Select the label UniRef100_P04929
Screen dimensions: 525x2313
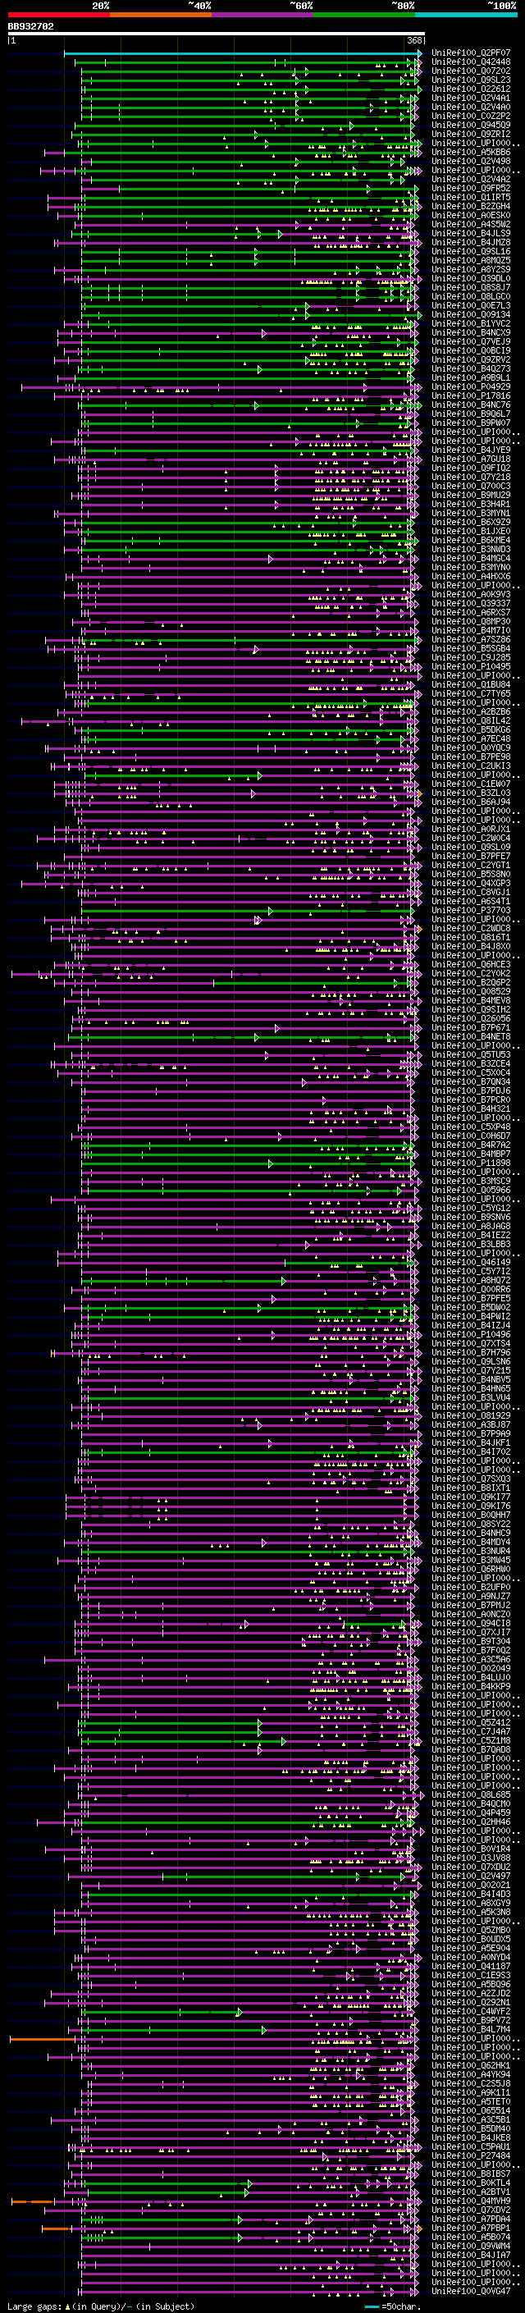470,386
